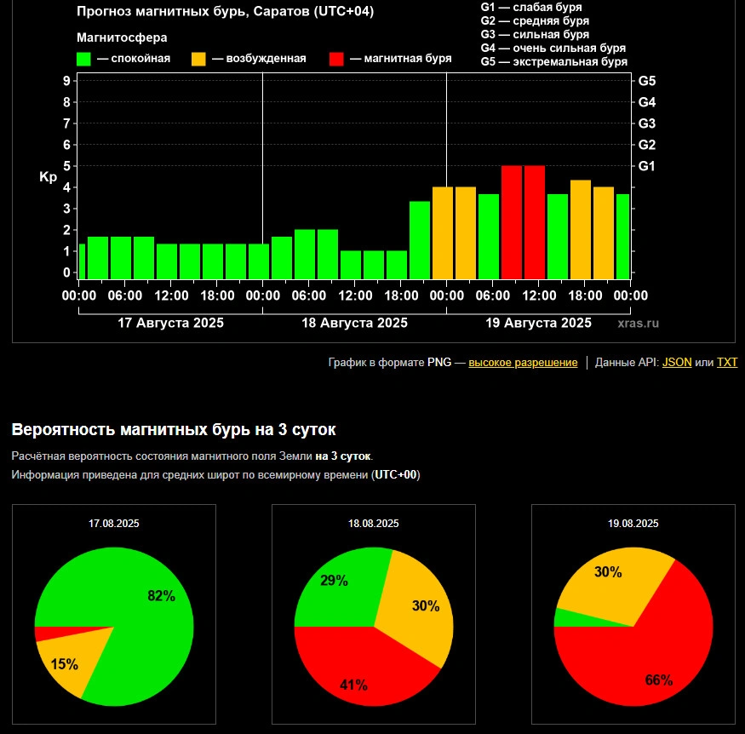The image size is (745, 734).
Task: Click the first red bar in the Kp chart
Action: click(x=512, y=221)
